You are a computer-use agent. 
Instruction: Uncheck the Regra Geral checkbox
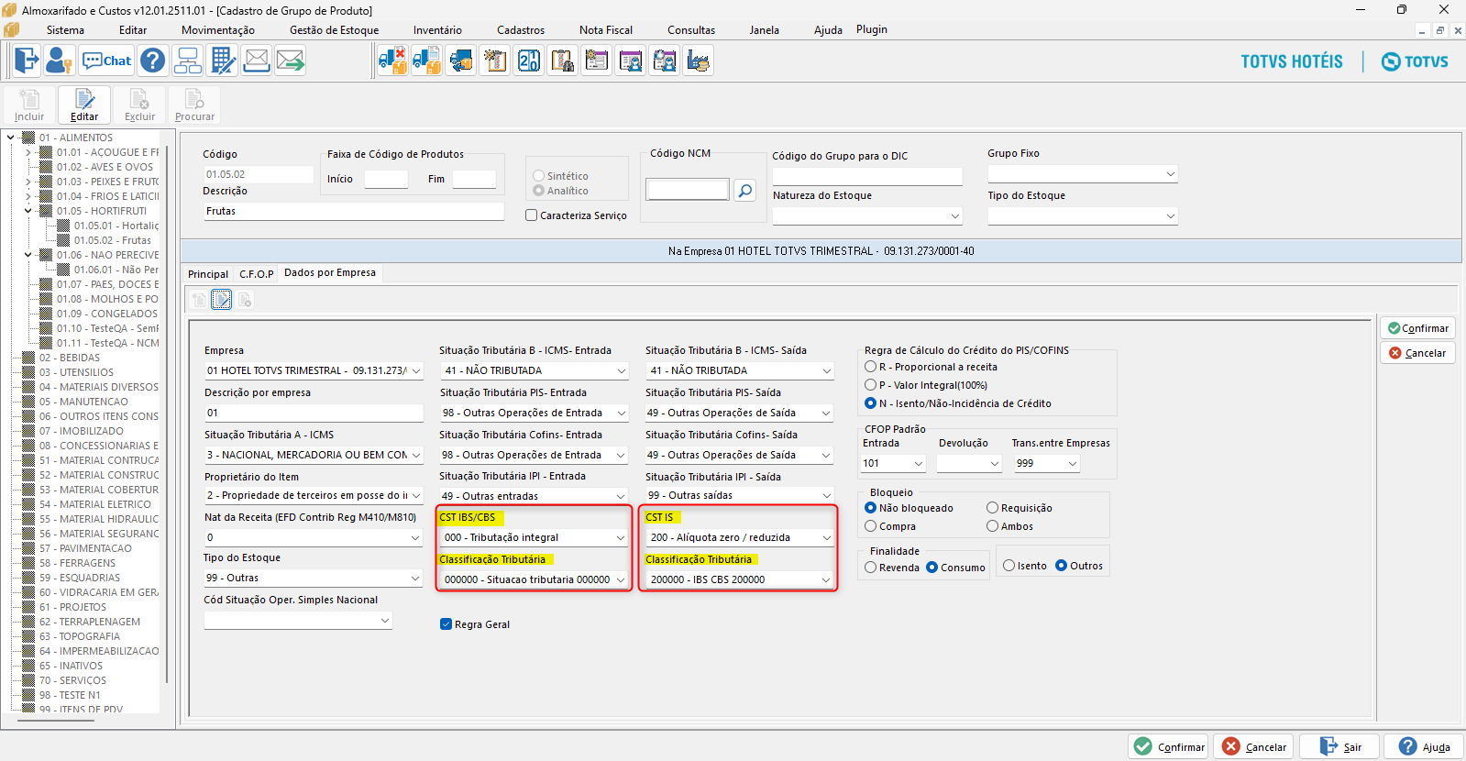pos(446,624)
